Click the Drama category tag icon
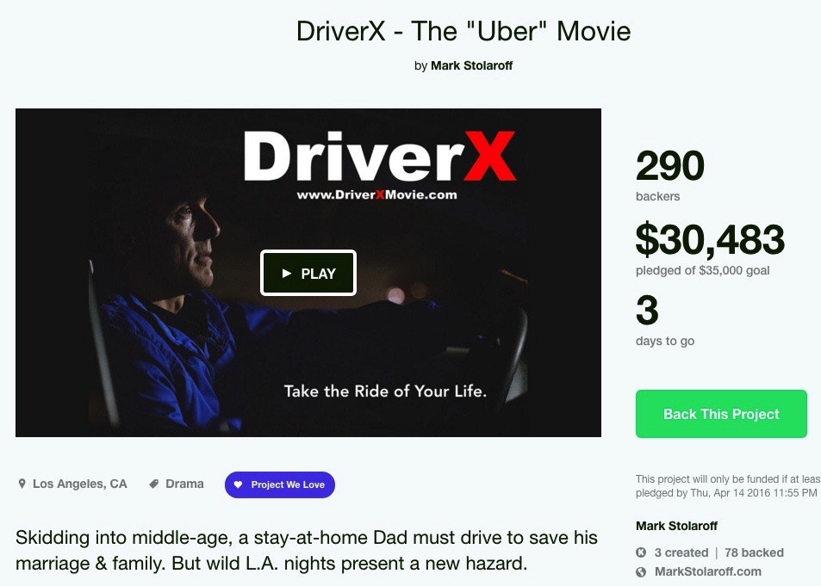The height and width of the screenshot is (586, 821). click(154, 484)
